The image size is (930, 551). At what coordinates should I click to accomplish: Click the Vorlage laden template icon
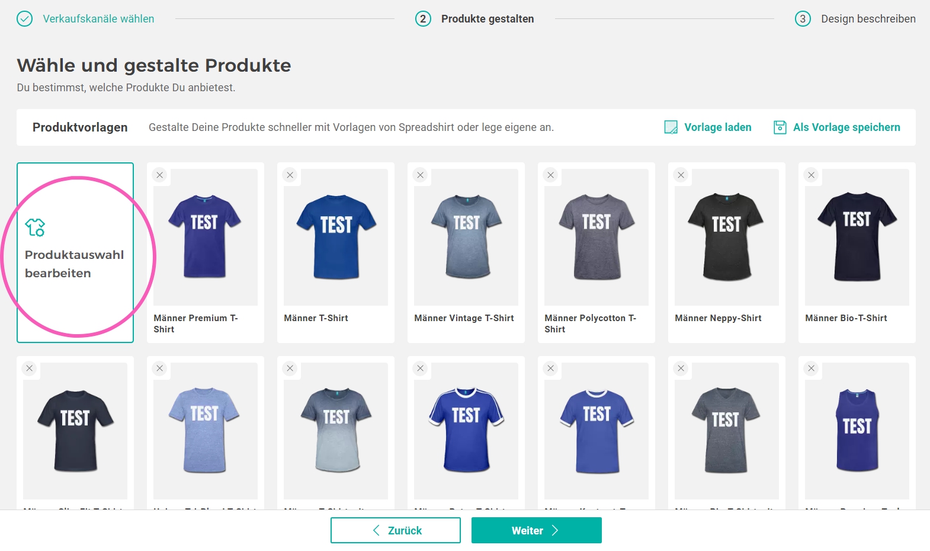click(671, 127)
